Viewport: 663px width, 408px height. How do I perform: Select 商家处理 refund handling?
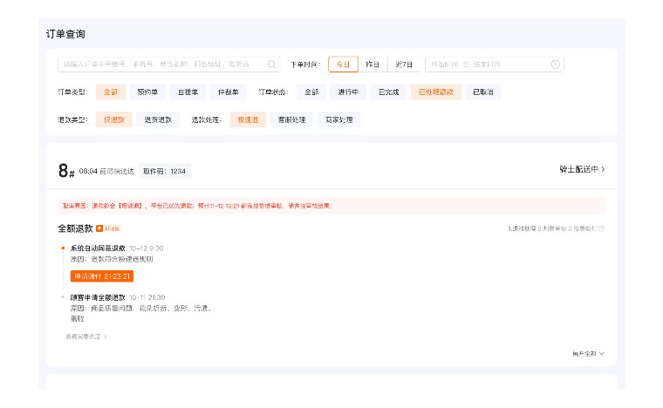click(x=339, y=119)
